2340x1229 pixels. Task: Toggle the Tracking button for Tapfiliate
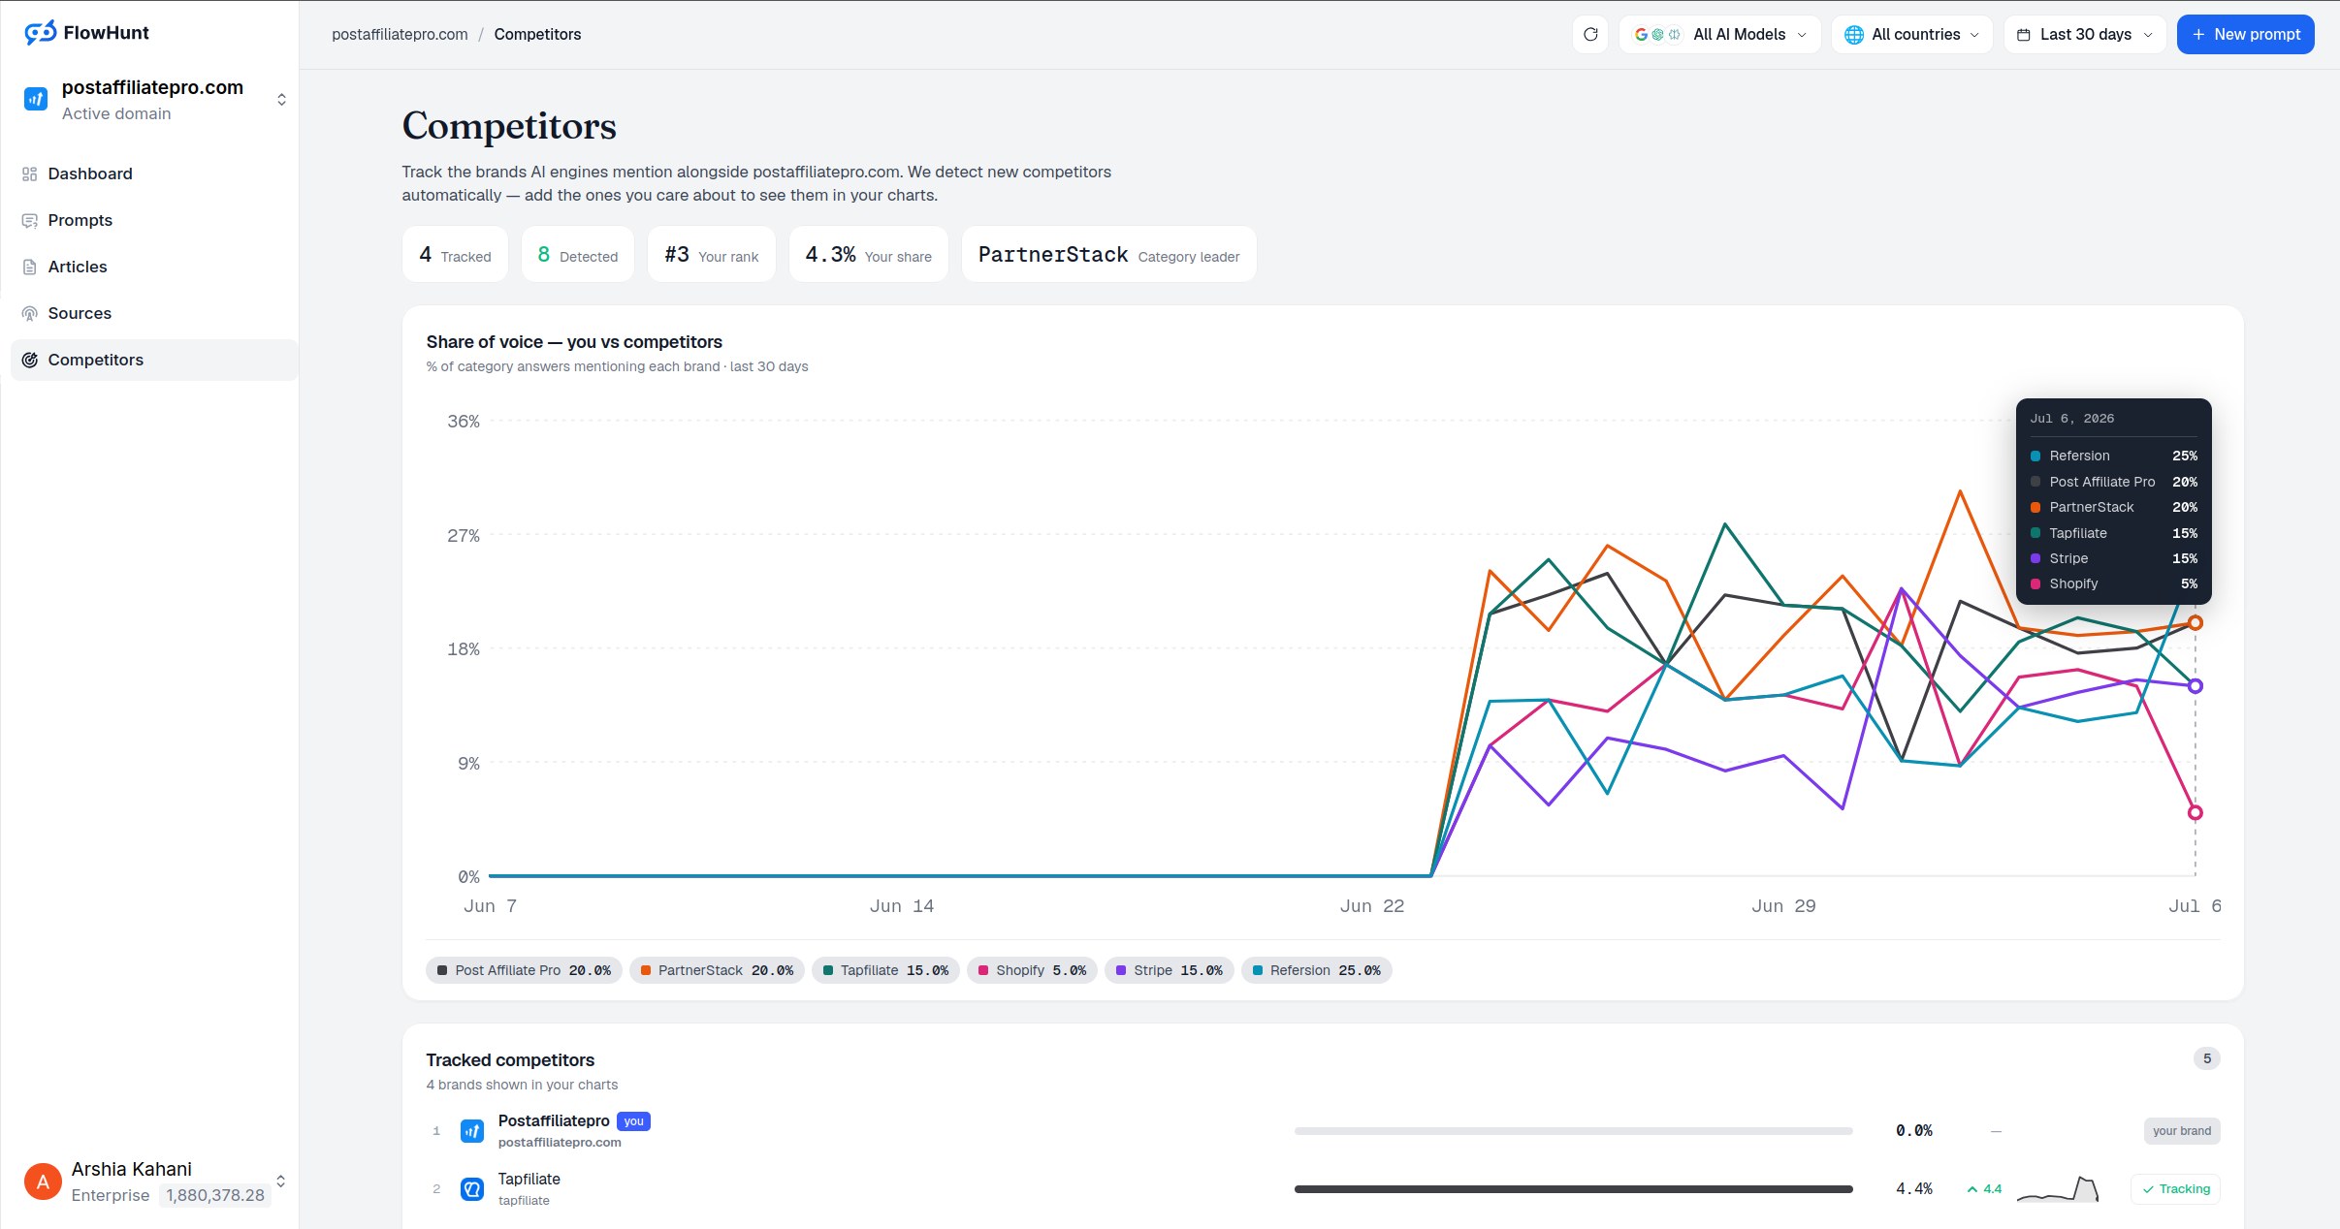pyautogui.click(x=2175, y=1189)
